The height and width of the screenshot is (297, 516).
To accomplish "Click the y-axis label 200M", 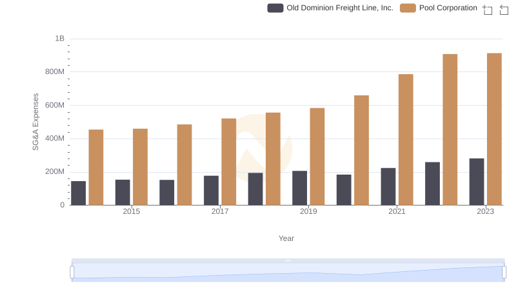I will [x=55, y=171].
